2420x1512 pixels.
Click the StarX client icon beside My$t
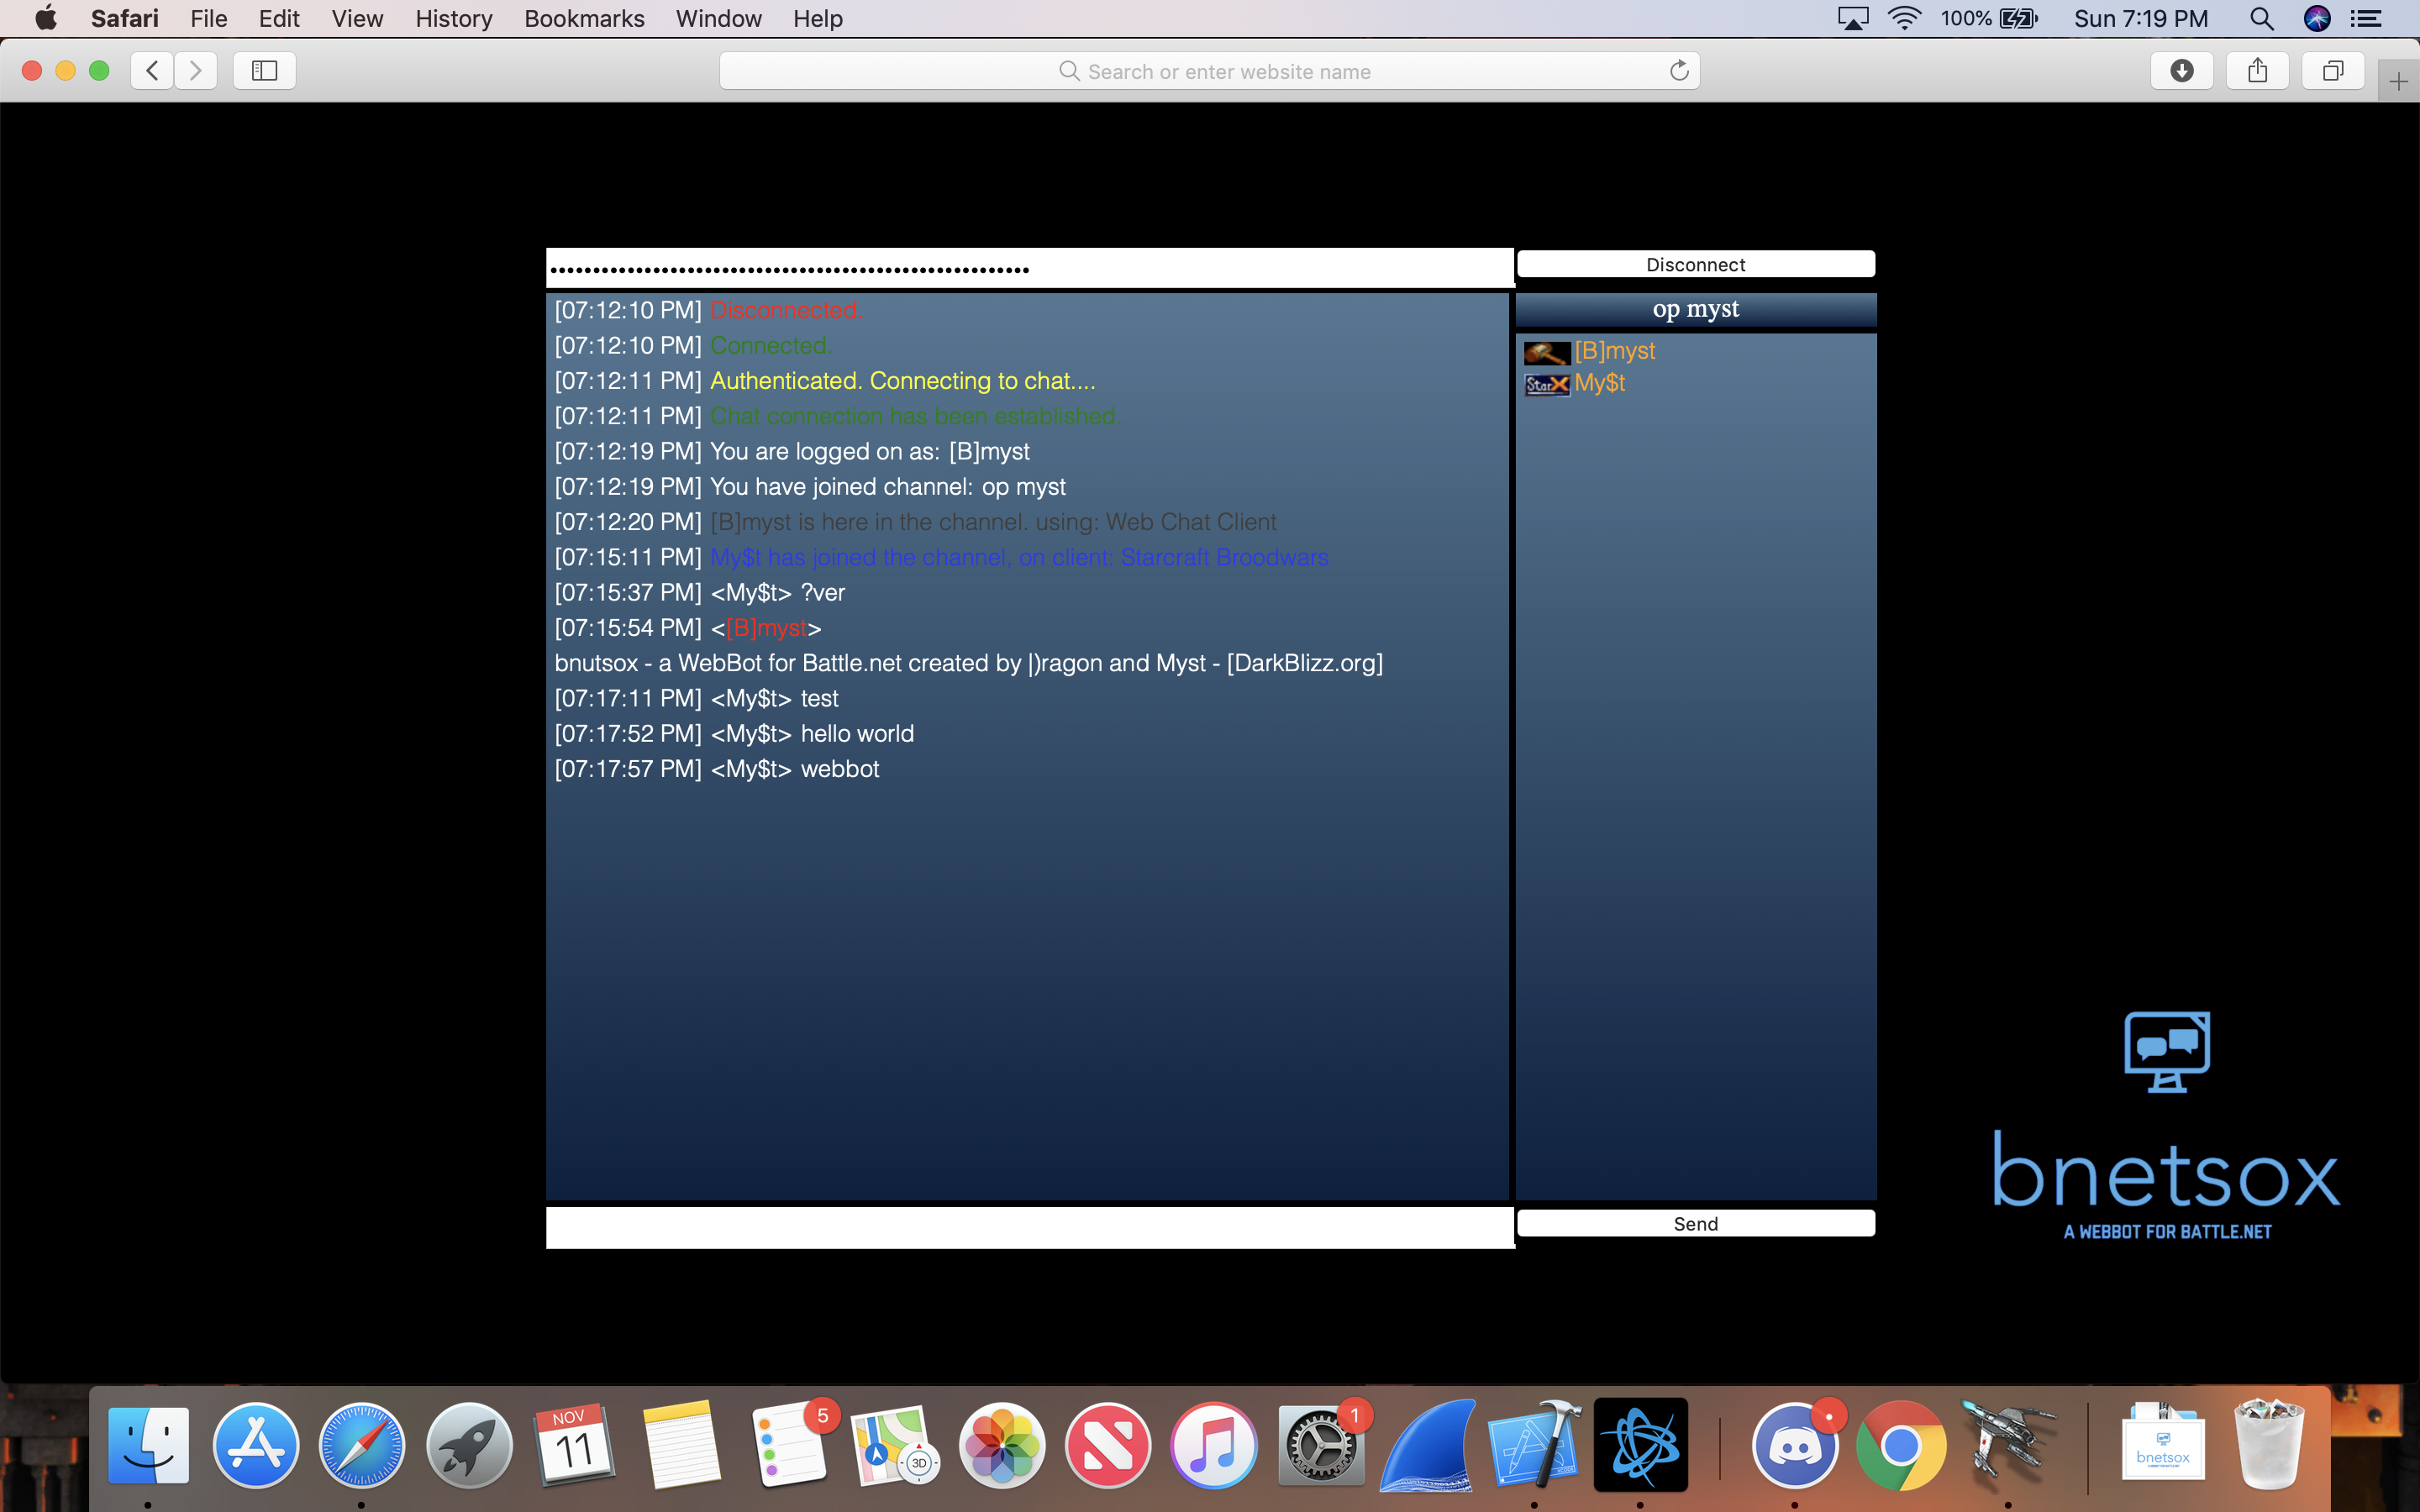[x=1546, y=383]
